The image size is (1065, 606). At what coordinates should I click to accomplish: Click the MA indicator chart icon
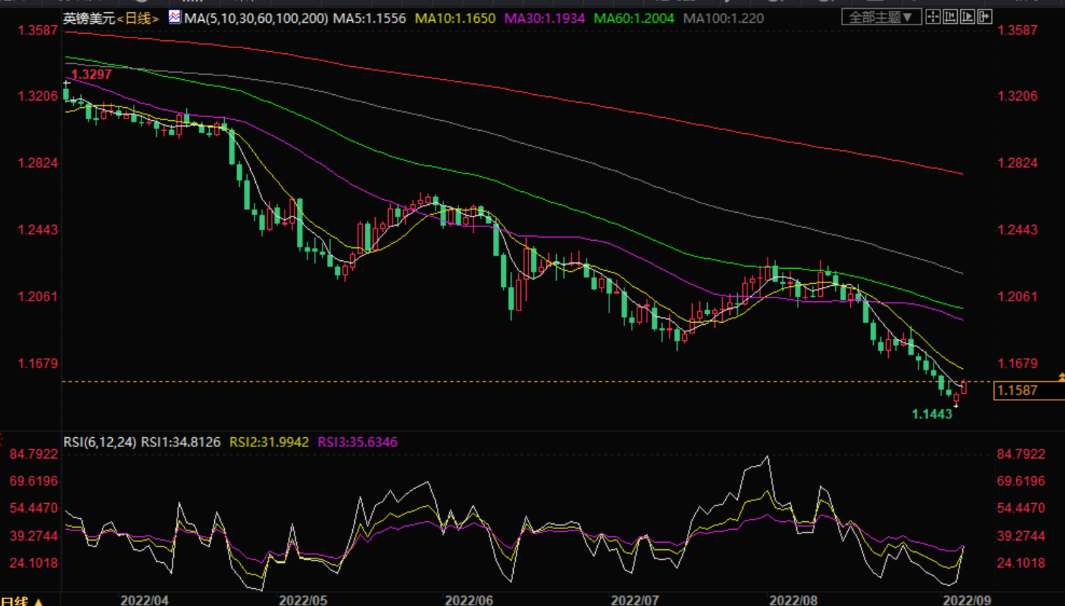[x=175, y=17]
